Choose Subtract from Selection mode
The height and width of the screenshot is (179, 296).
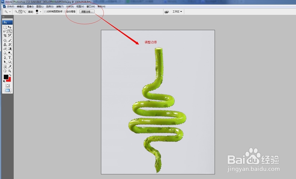pos(25,12)
